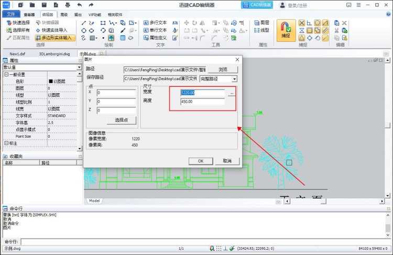393x255 pixels.
Task: Toggle the triangle midpoint snap
Action: coord(302,38)
